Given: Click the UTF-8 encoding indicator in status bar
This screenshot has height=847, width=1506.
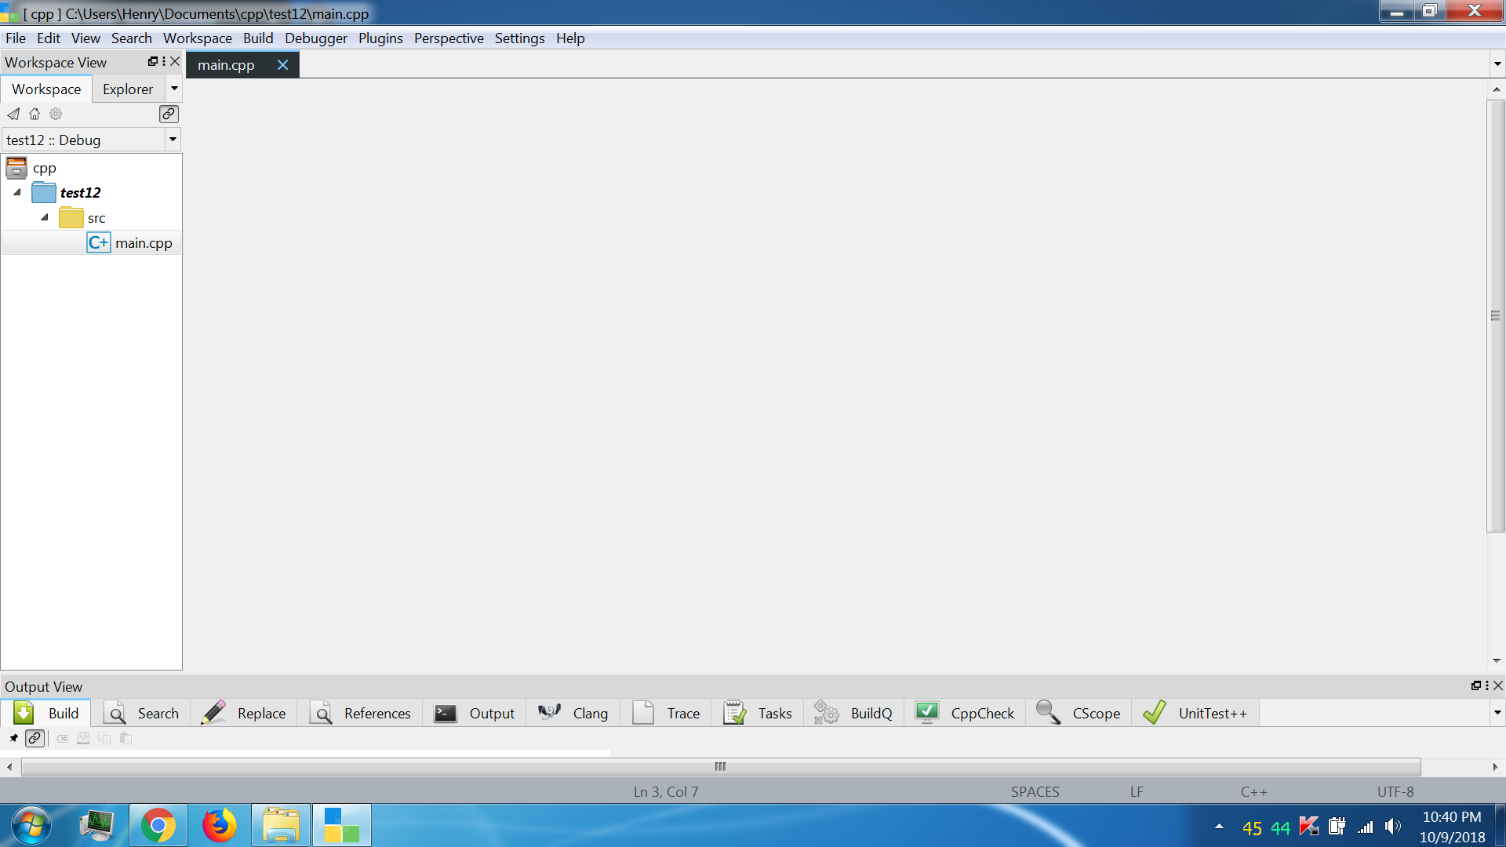Looking at the screenshot, I should (1395, 791).
